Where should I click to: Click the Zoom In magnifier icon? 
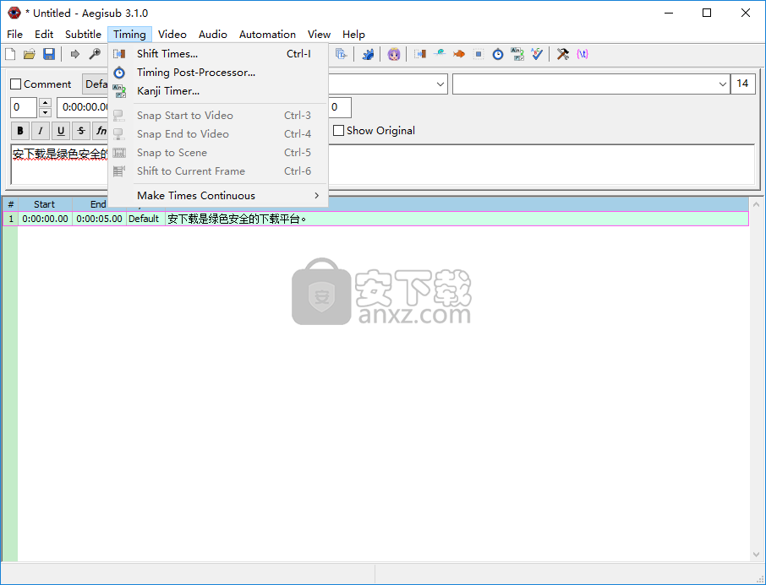[x=95, y=54]
